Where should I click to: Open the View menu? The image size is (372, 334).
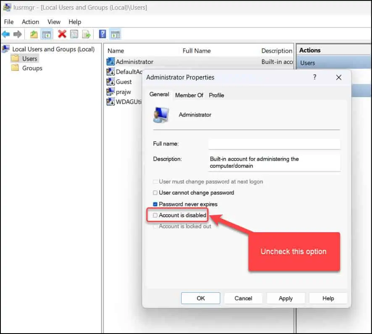[54, 22]
